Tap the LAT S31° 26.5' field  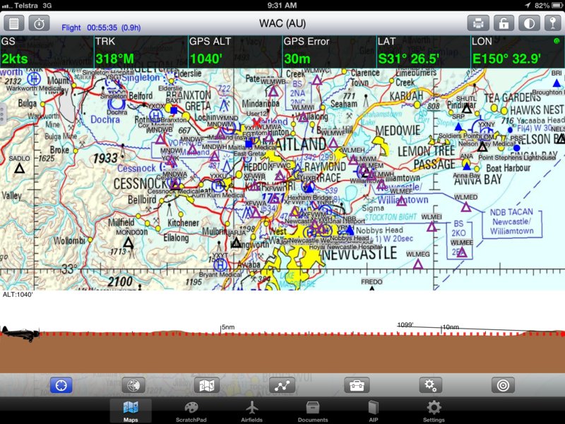click(x=423, y=52)
